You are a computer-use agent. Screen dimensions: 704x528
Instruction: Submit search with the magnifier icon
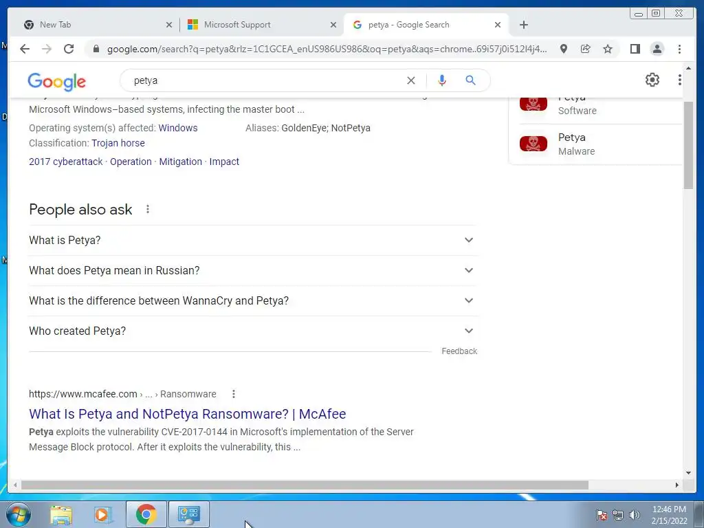pos(470,80)
